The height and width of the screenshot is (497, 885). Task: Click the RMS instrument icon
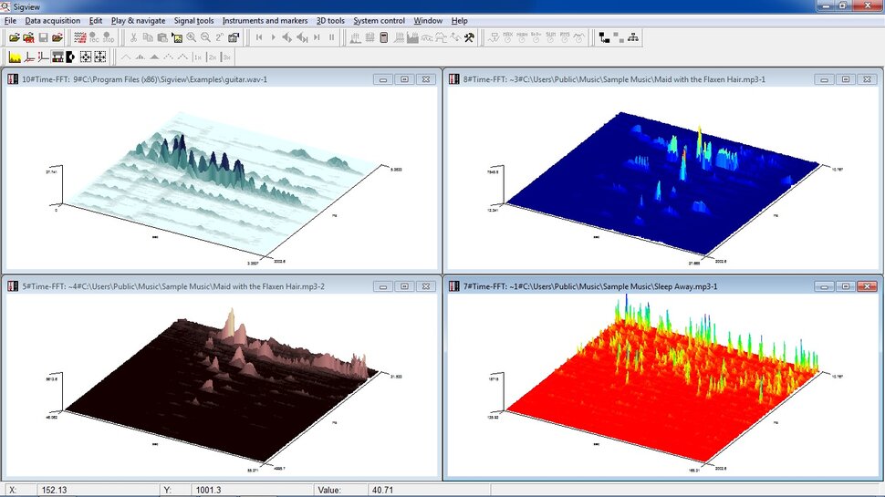(x=565, y=37)
